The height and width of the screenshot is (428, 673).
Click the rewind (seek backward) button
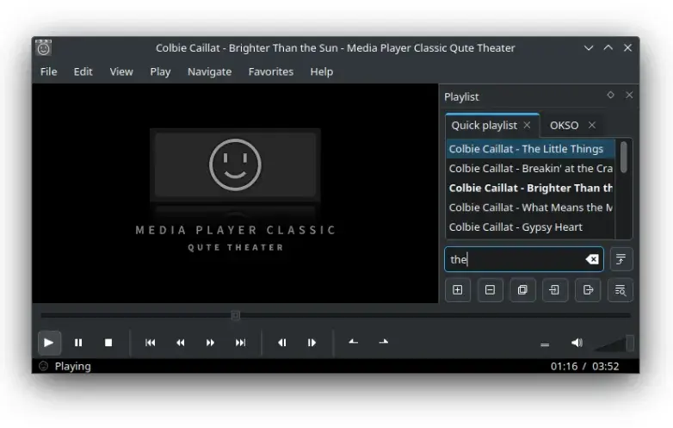[180, 343]
